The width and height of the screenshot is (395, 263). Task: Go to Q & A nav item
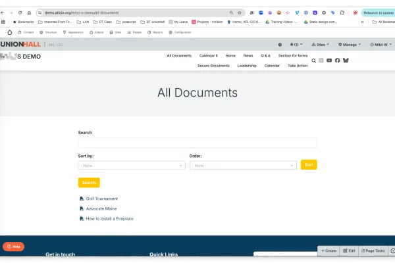[266, 56]
